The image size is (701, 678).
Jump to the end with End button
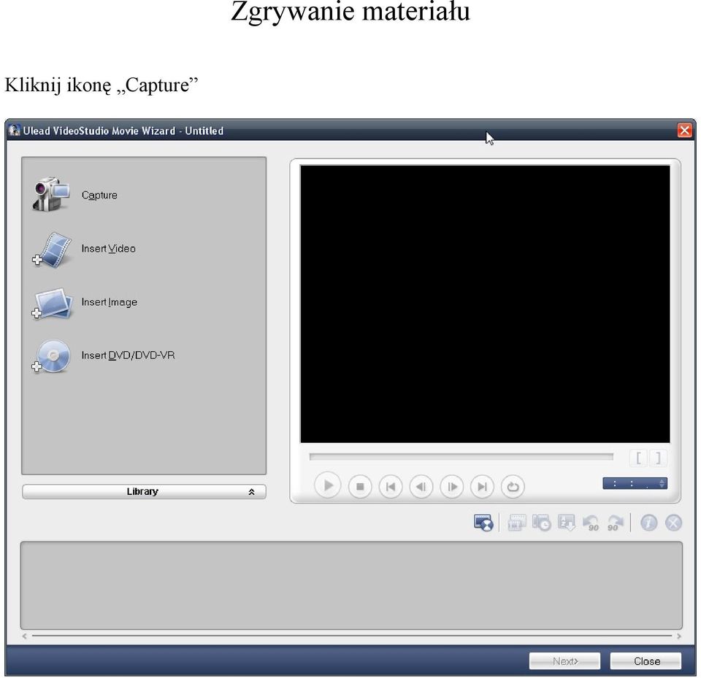482,486
